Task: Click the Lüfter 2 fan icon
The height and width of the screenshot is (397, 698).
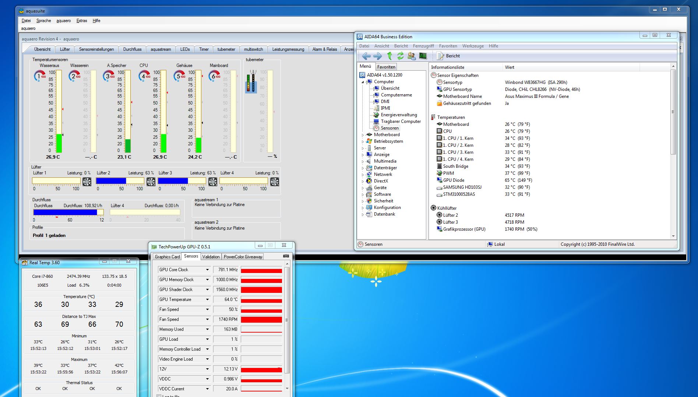Action: click(151, 181)
